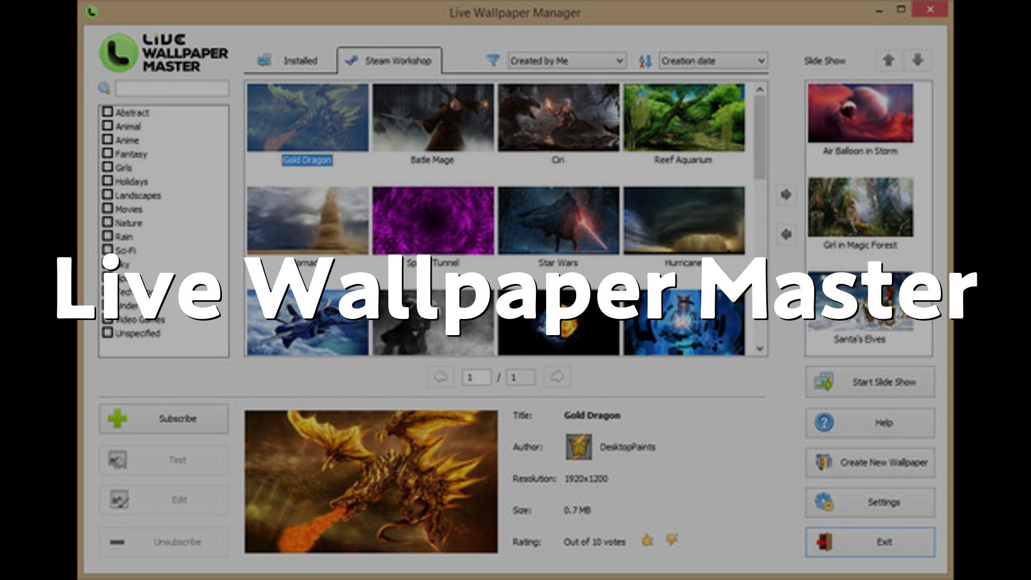Toggle the Abstract category checkbox

tap(107, 112)
